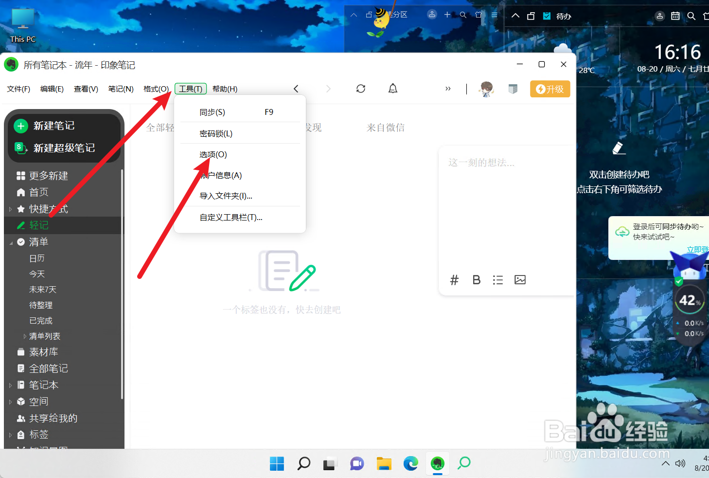The width and height of the screenshot is (709, 478).
Task: Open calendar icon in 待办 widget
Action: (675, 16)
